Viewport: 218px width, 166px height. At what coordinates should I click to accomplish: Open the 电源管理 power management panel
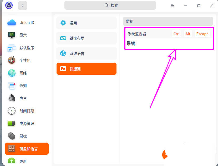(x=26, y=123)
